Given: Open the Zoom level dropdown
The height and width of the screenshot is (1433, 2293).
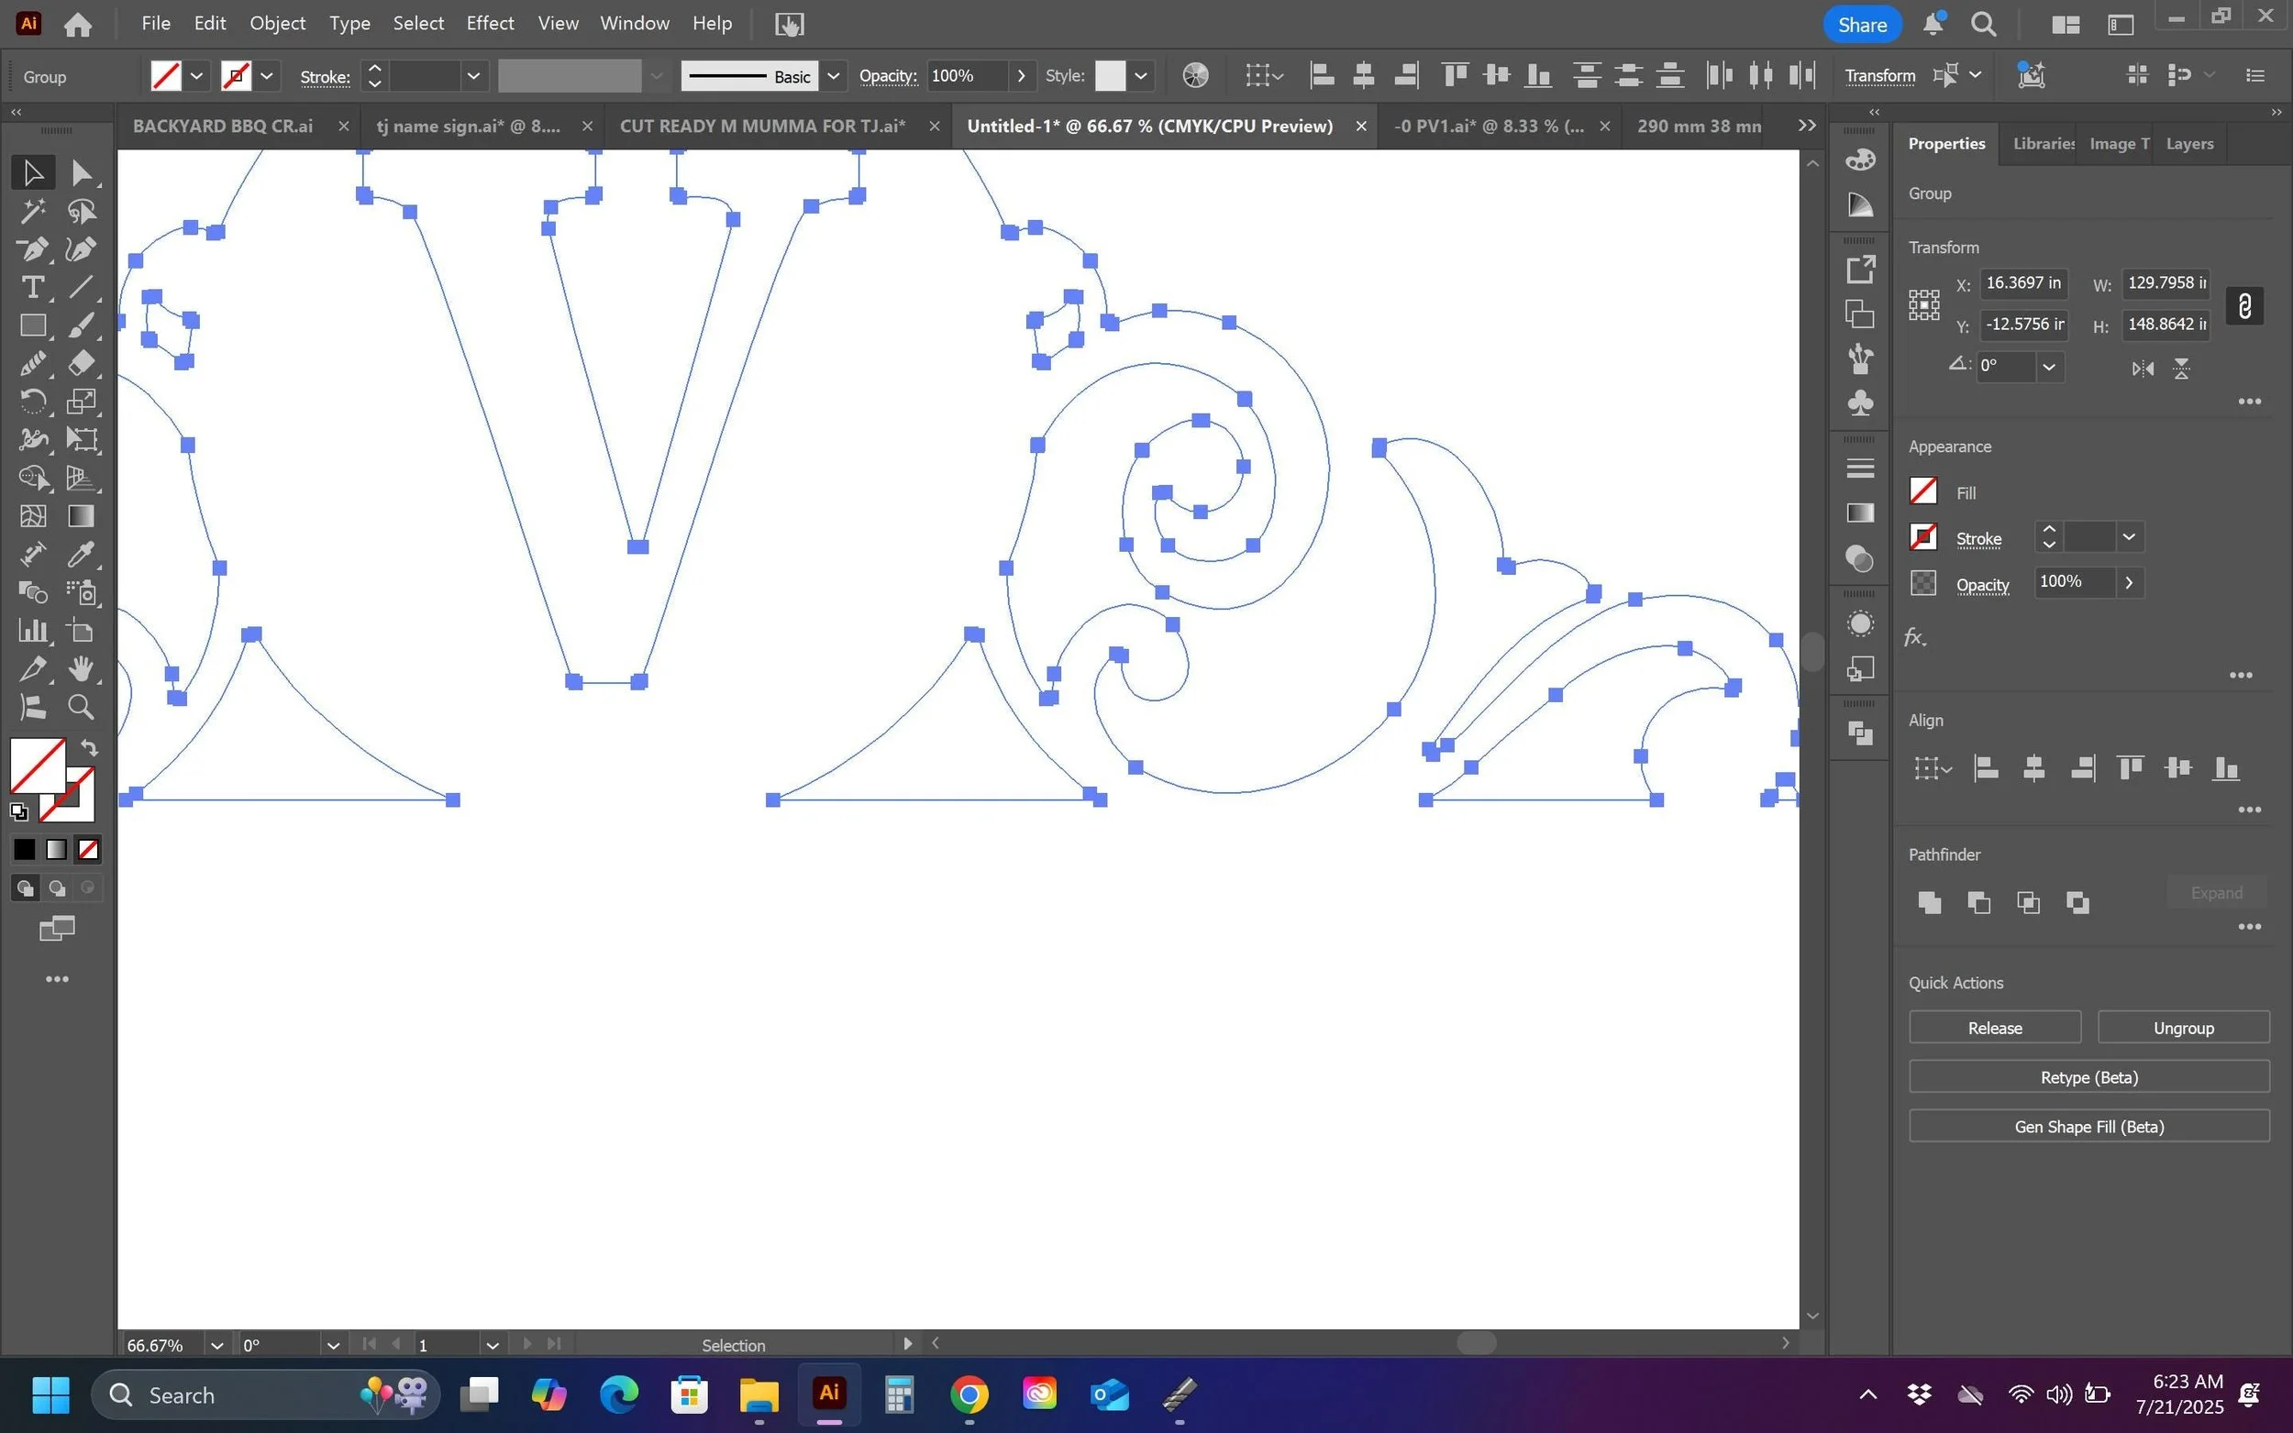Looking at the screenshot, I should 217,1345.
